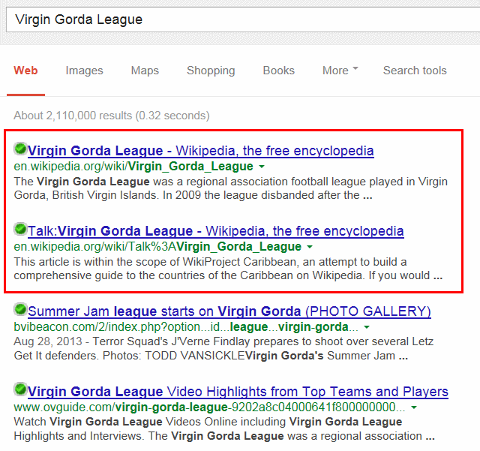Open dropdown arrow after Talk%3AVirgin_Gorda_League URL
The height and width of the screenshot is (451, 480).
coord(310,247)
